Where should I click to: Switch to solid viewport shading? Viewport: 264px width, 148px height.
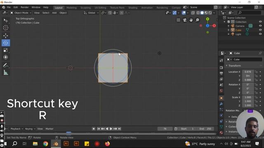point(202,13)
